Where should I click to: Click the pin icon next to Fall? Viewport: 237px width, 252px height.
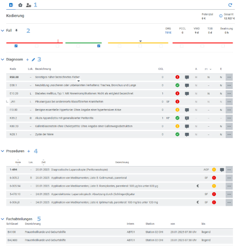(16, 30)
